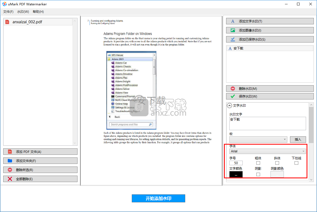
Task: Select the anxaizai_002.pdf file name
Action: tap(27, 22)
